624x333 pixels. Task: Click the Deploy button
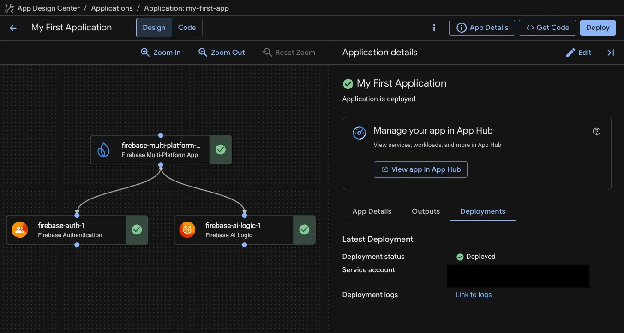[x=598, y=28]
